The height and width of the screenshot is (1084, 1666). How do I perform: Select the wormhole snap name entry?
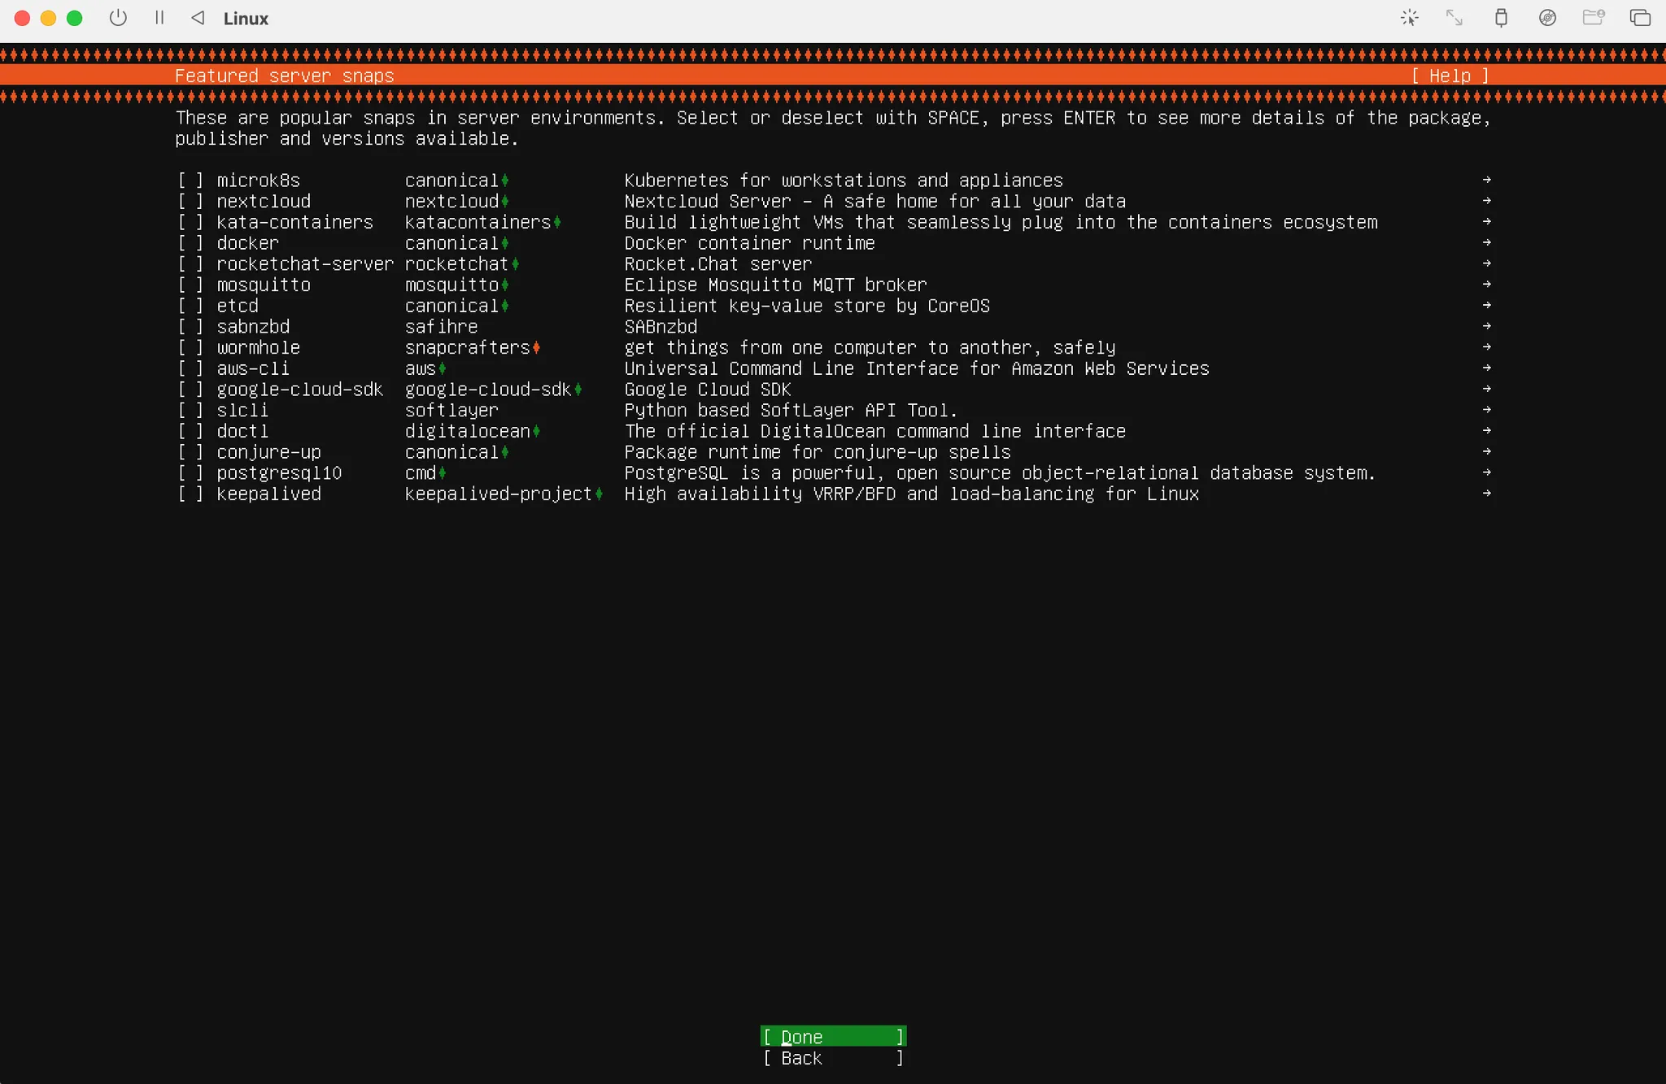tap(258, 348)
